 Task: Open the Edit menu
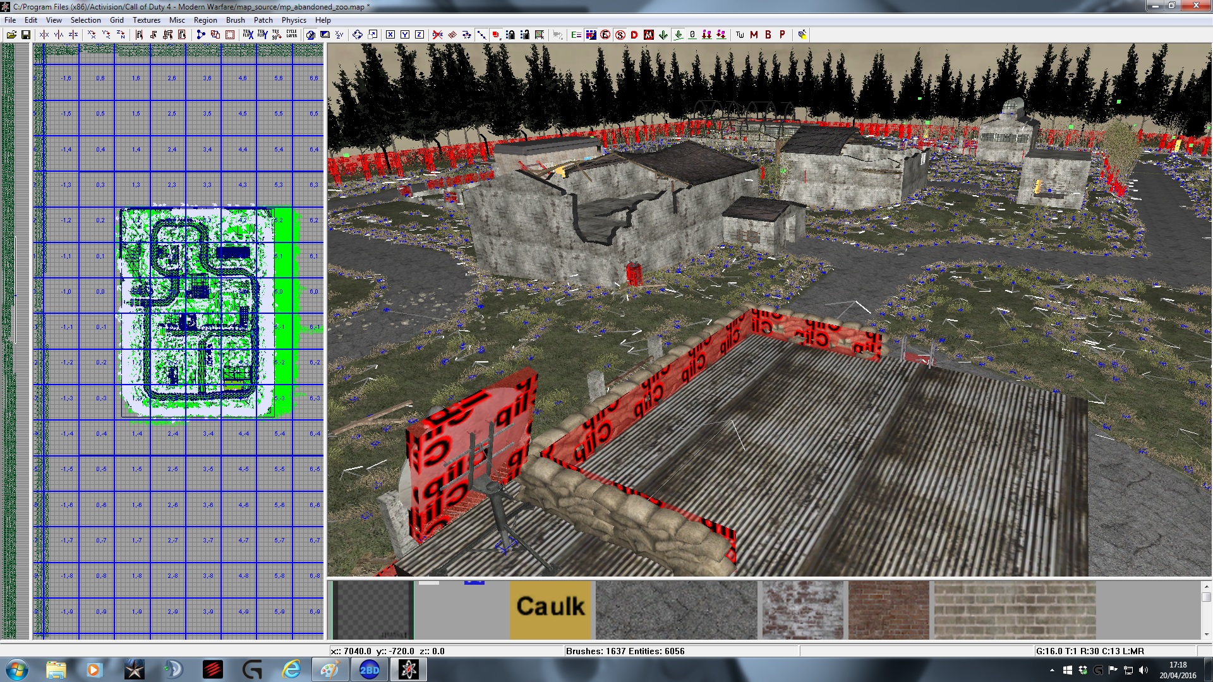(x=31, y=20)
